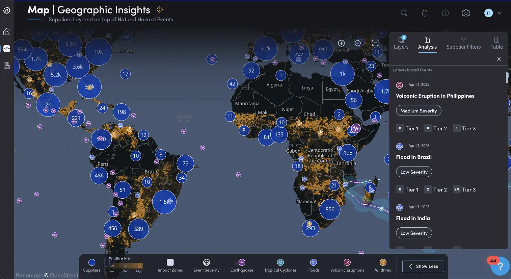Screen dimensions: 511x279
Task: Click the home icon in left sidebar
Action: tap(7, 31)
